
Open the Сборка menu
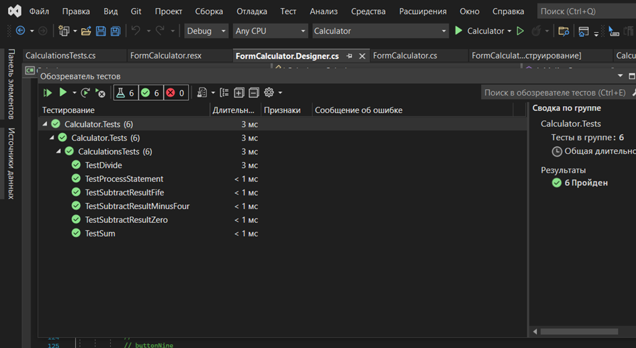pos(209,11)
